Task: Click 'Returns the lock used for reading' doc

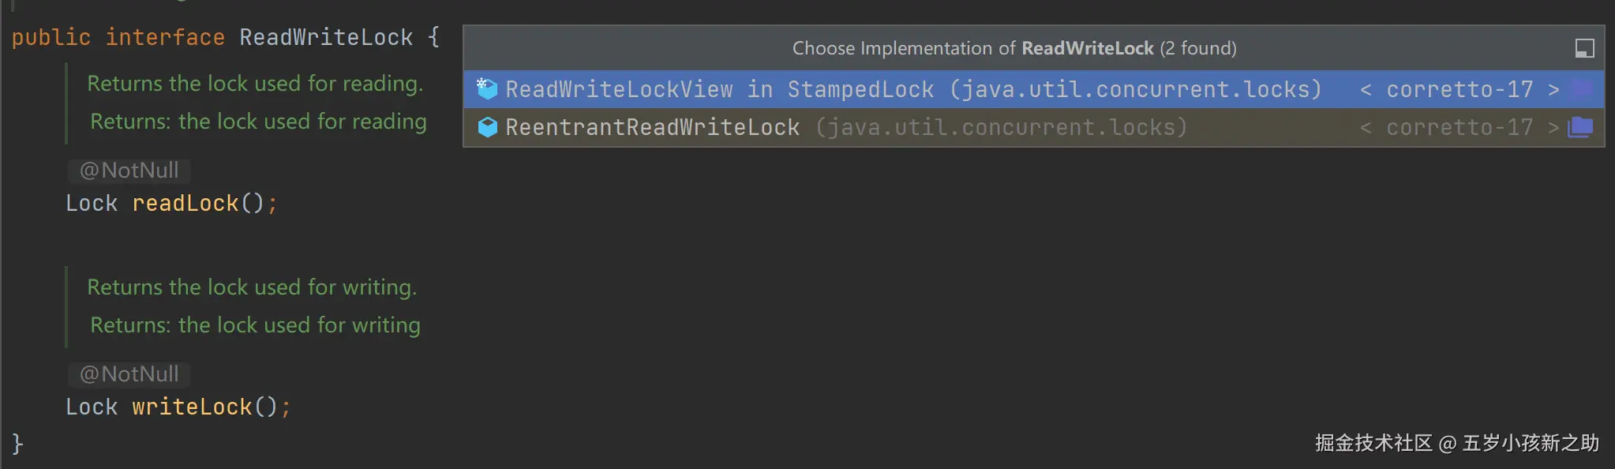Action: (x=255, y=84)
